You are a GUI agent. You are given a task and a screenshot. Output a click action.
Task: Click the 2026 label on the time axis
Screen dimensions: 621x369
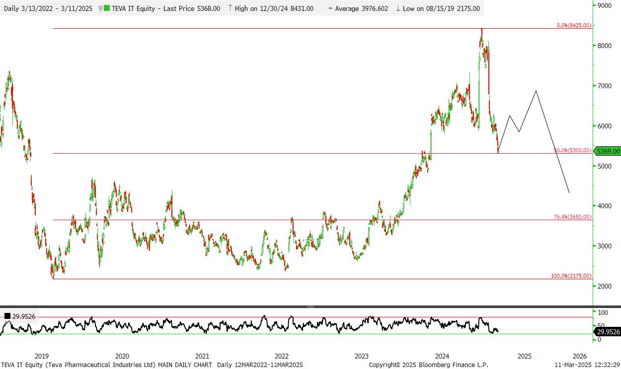(x=579, y=356)
